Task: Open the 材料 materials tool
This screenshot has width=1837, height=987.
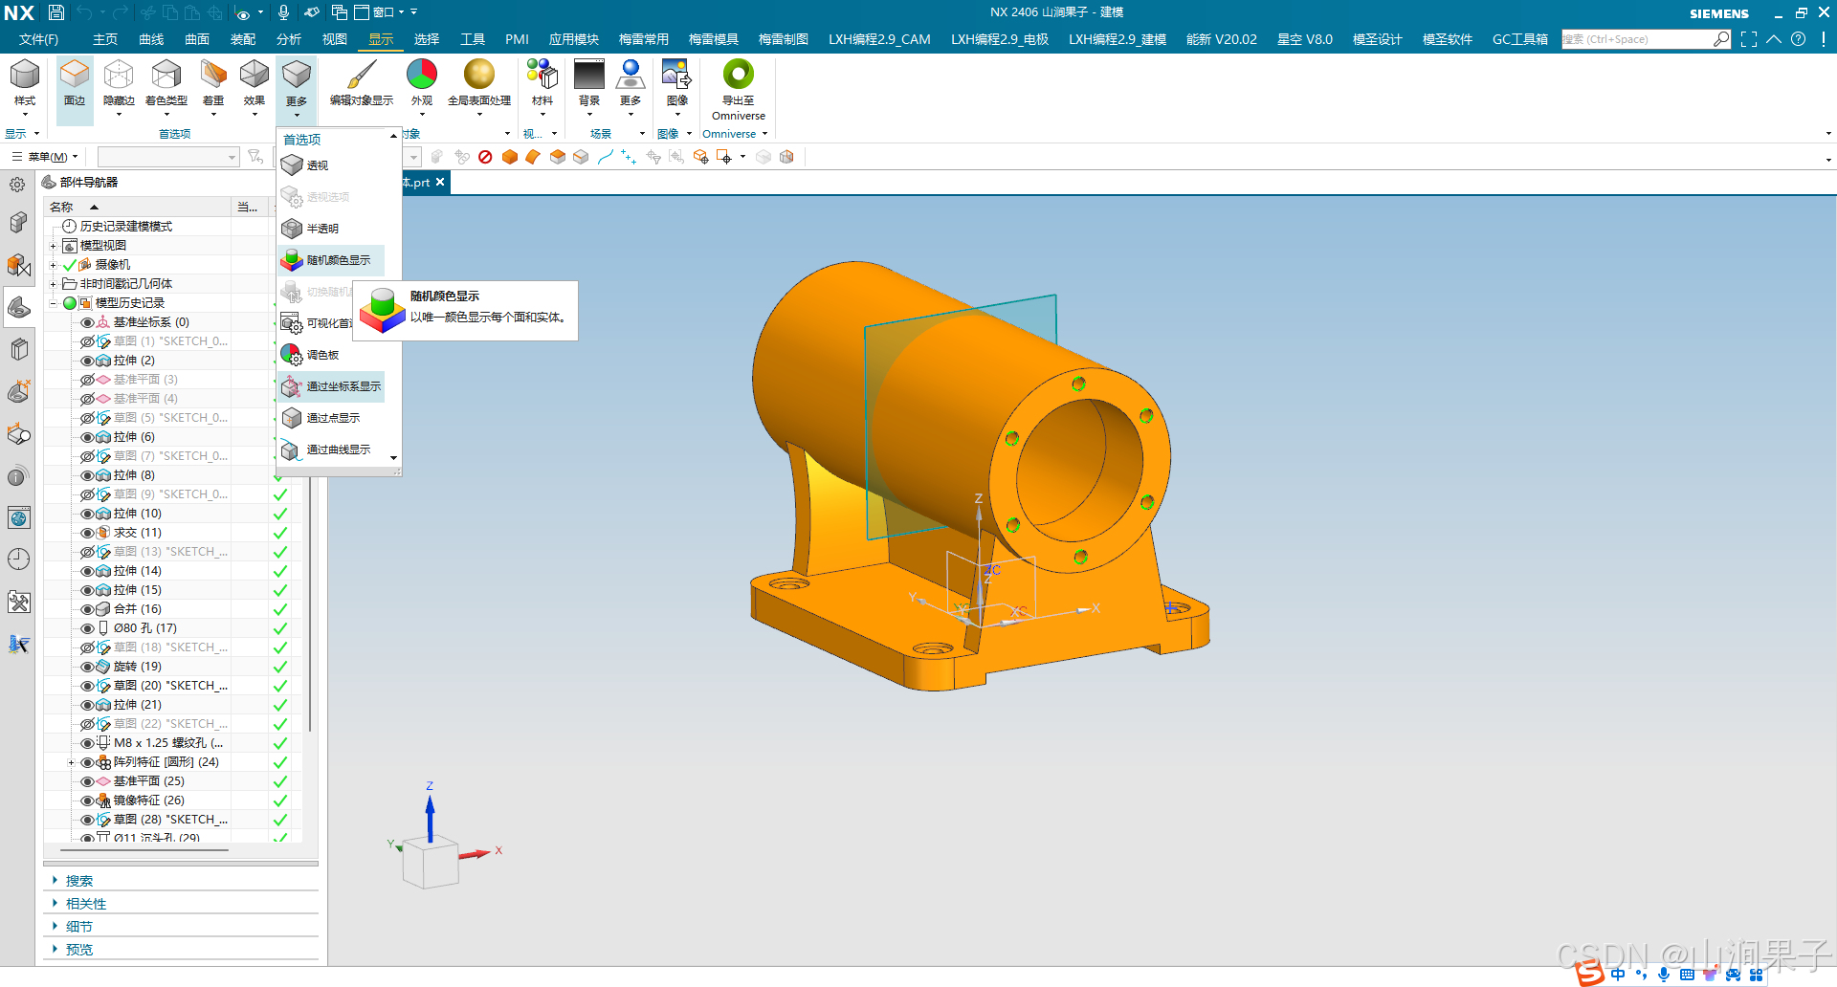Action: (x=542, y=88)
